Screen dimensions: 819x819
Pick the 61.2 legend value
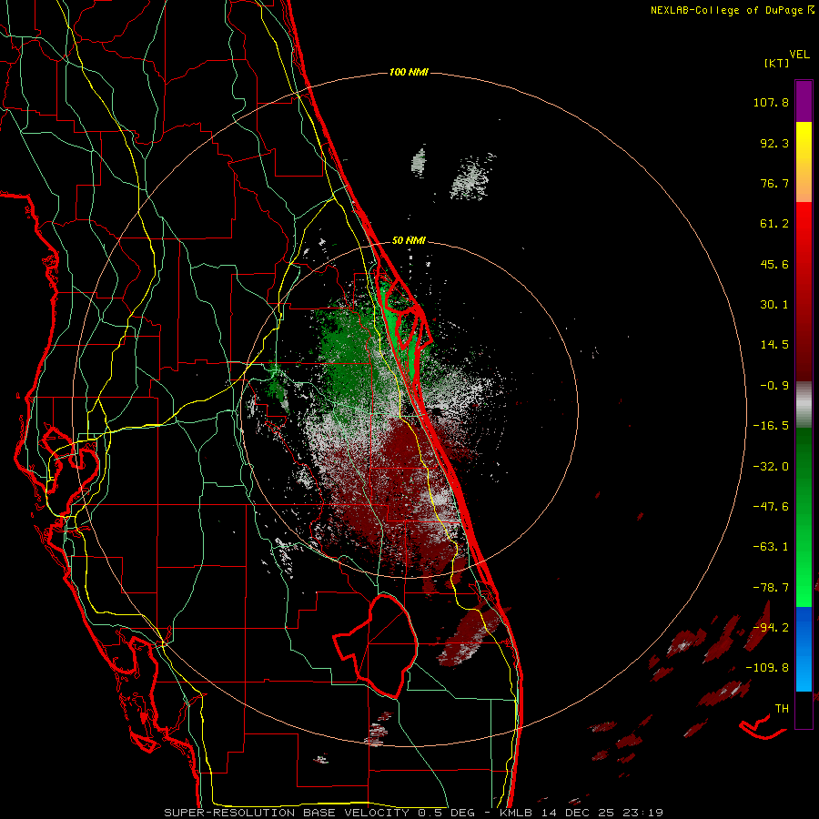pyautogui.click(x=774, y=224)
